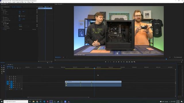Select the Track Select Forward tool

tap(4, 66)
